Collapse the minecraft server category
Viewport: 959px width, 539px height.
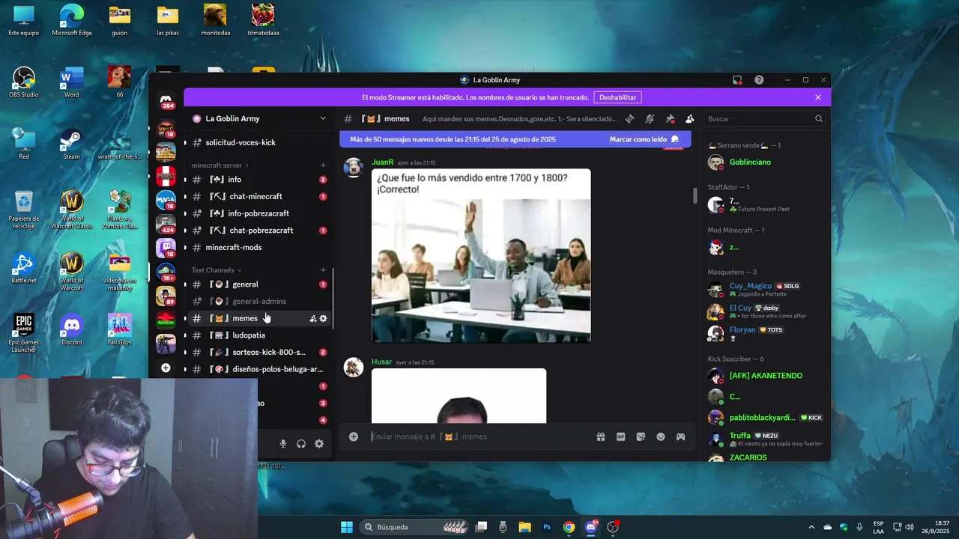pos(220,165)
